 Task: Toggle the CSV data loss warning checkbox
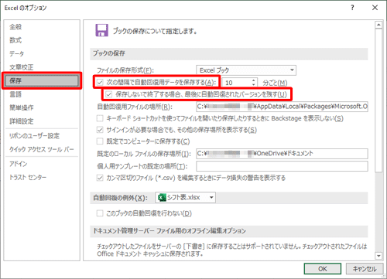click(100, 178)
